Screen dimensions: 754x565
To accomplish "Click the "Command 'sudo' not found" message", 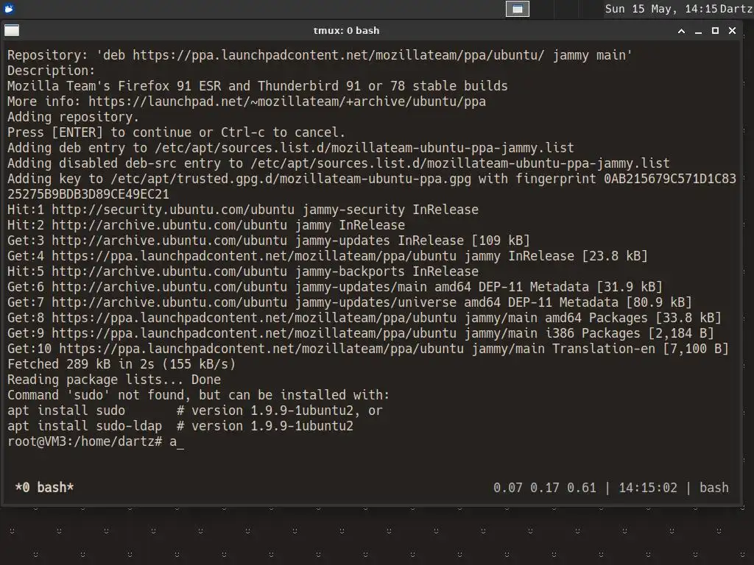I will click(x=198, y=395).
